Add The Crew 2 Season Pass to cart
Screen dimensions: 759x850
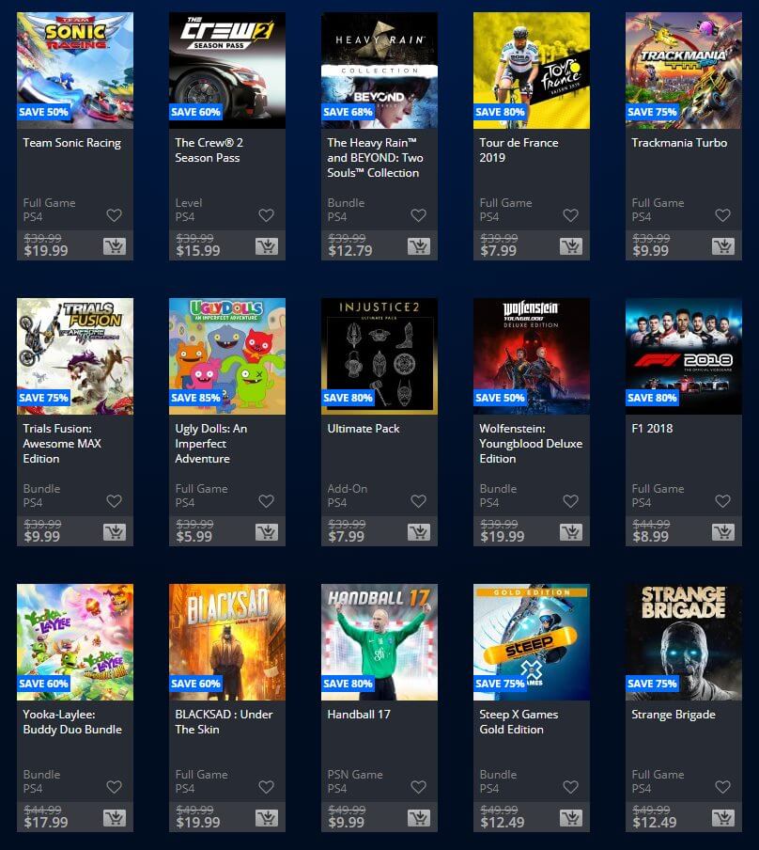(x=267, y=246)
